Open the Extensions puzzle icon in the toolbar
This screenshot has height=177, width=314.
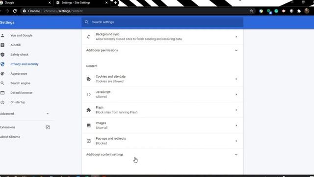[x=299, y=11]
